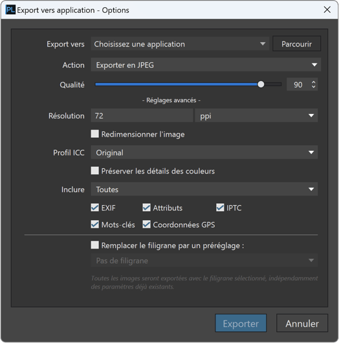339x343 pixels.
Task: Enable Redimensionner l'image checkbox
Action: point(94,134)
